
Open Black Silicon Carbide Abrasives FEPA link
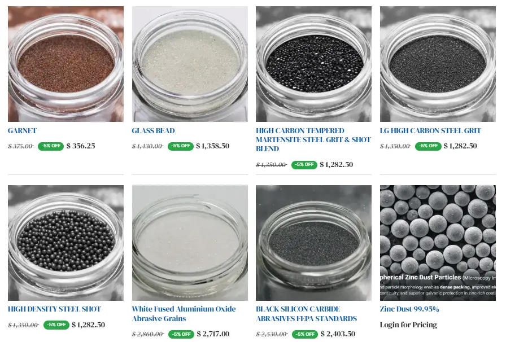(x=306, y=314)
